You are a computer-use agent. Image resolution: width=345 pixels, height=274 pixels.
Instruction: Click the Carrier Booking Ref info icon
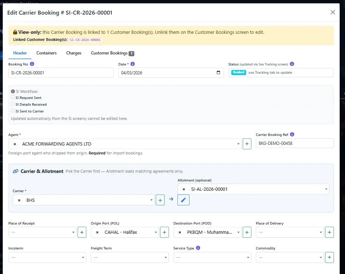tap(292, 135)
